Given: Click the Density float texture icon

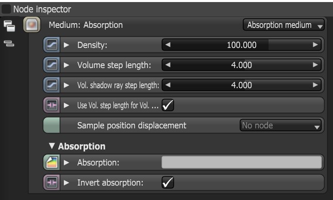Looking at the screenshot, I should (x=52, y=45).
